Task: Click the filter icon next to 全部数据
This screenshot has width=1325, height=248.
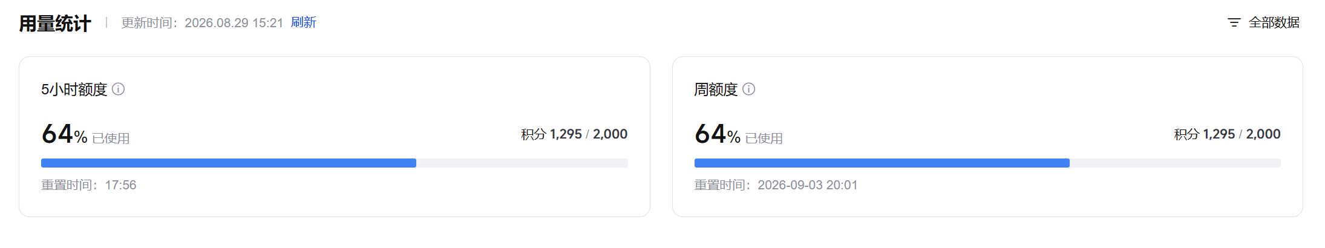Action: (1234, 23)
